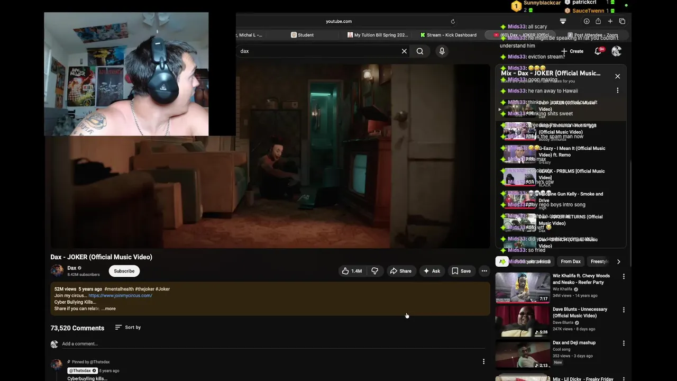
Task: Click the '73,520 Comments' heading
Action: point(77,328)
